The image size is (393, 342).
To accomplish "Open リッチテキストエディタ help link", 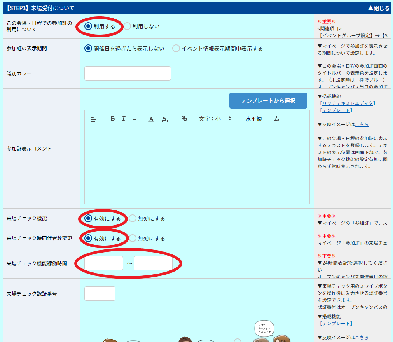I will click(348, 103).
